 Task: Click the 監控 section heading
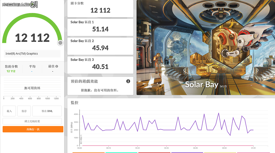74,103
